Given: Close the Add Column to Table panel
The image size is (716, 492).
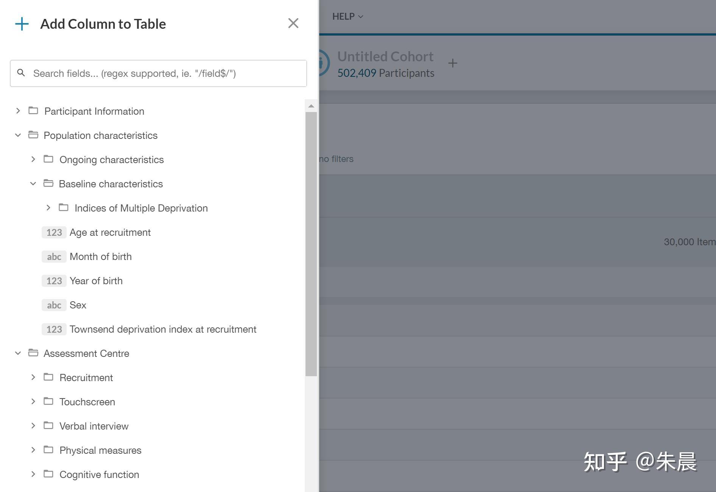Looking at the screenshot, I should (x=293, y=23).
